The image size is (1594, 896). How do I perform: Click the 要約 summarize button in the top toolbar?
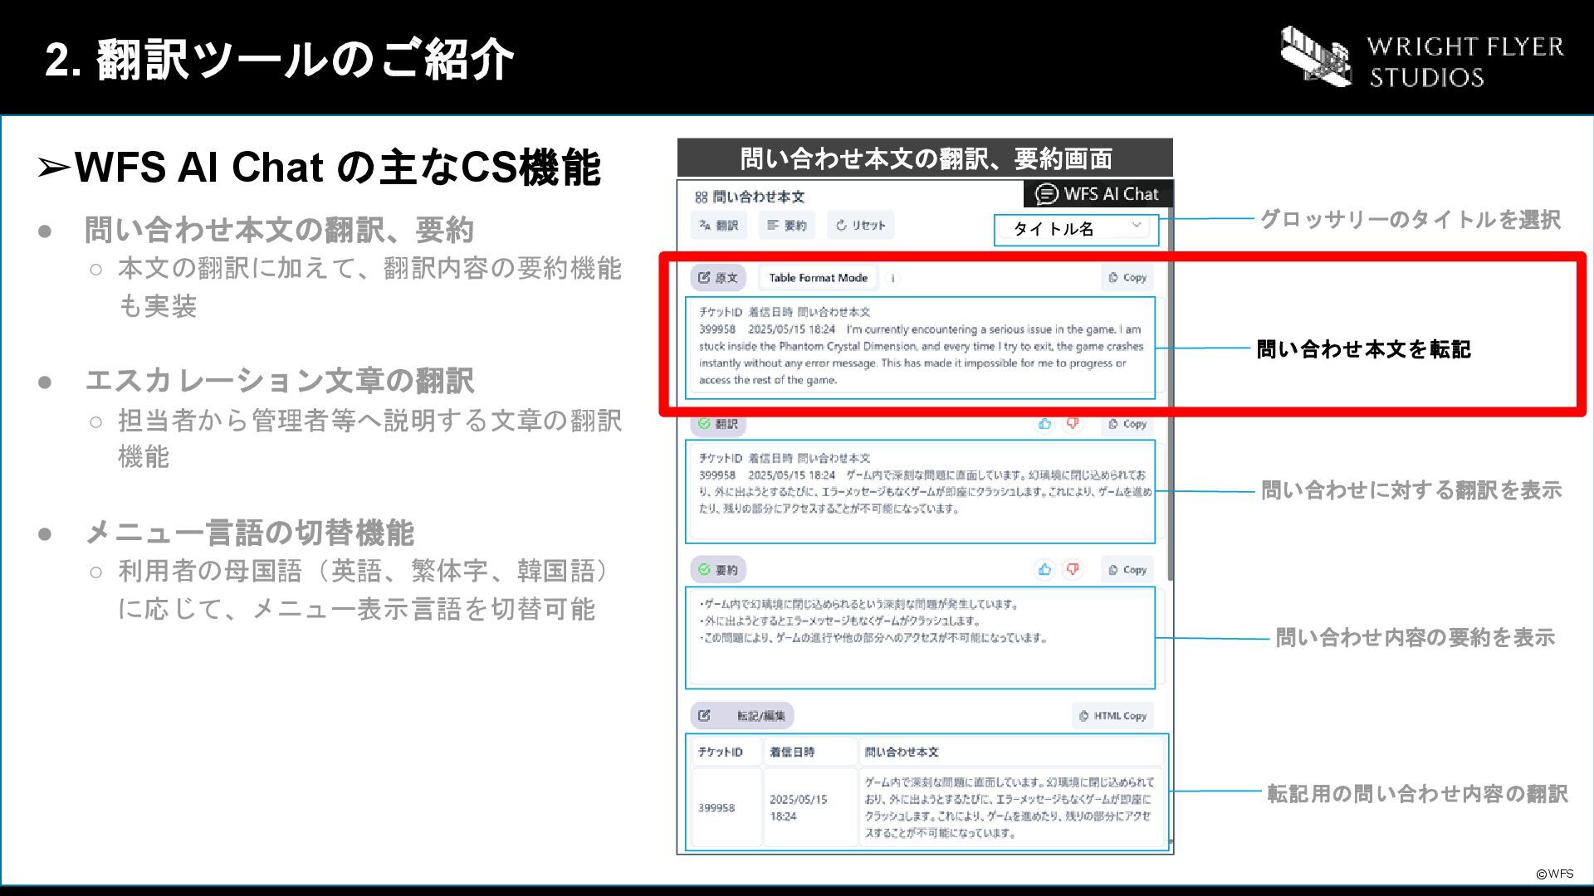pos(787,225)
